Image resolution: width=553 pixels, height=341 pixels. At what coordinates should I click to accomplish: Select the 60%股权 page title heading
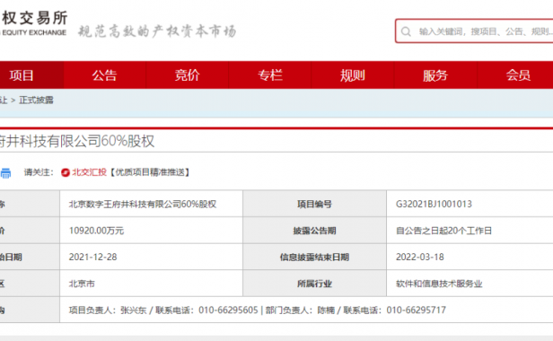tap(77, 141)
